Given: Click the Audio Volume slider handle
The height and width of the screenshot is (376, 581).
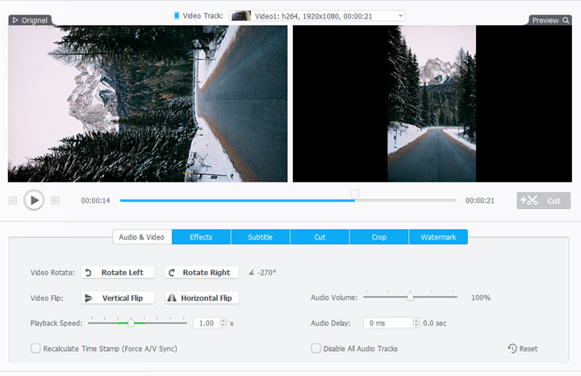Looking at the screenshot, I should click(x=410, y=297).
